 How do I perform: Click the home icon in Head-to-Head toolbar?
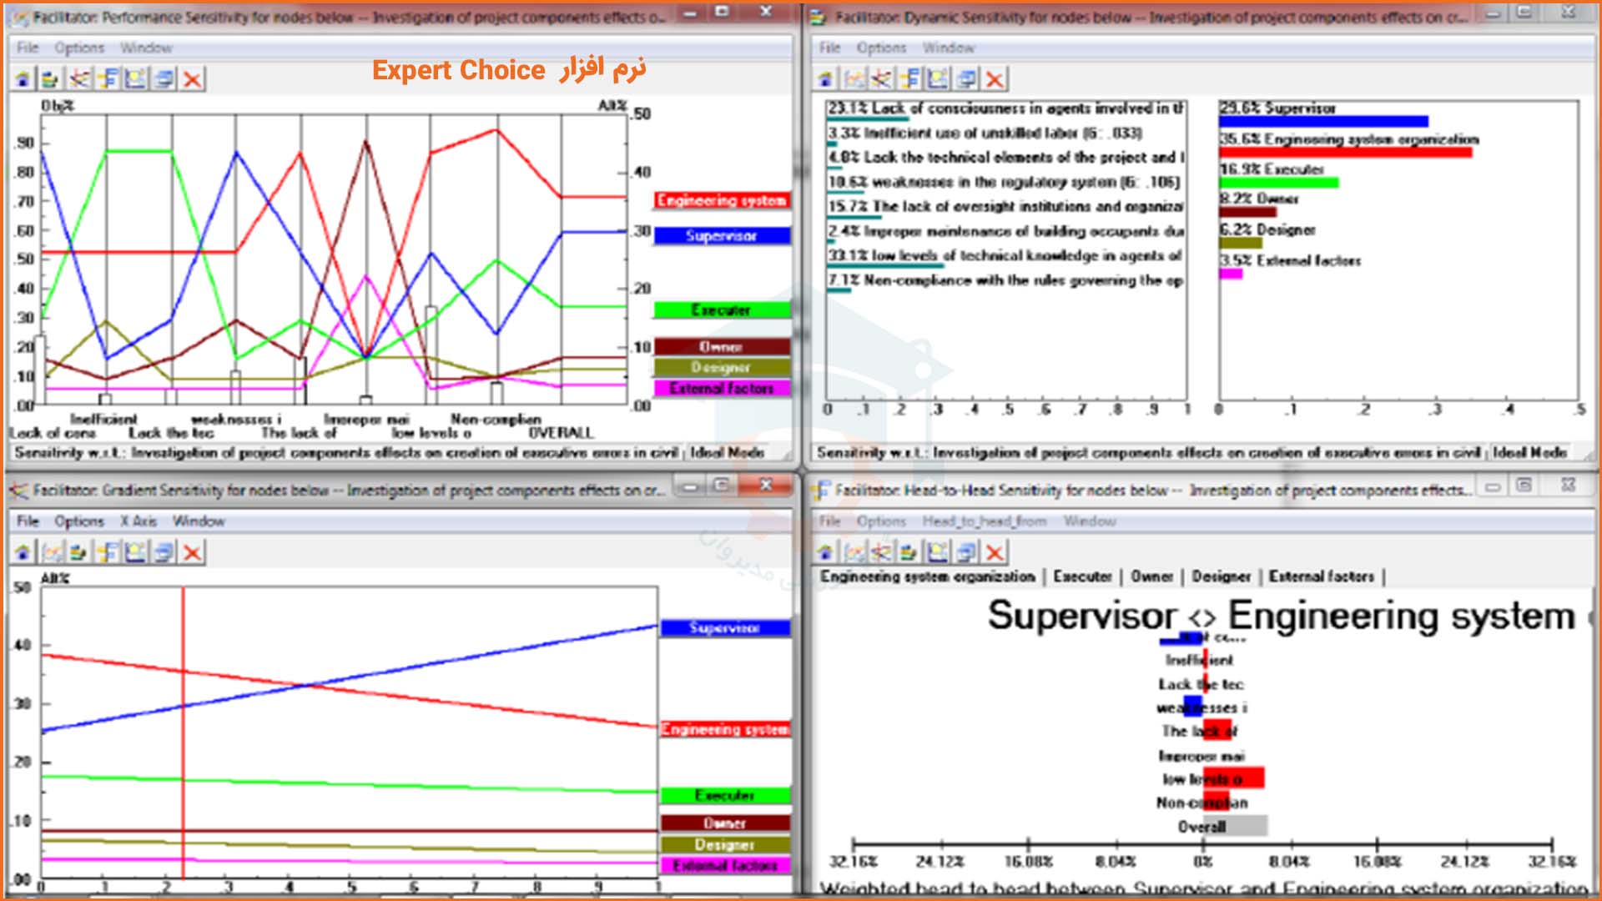(x=825, y=552)
